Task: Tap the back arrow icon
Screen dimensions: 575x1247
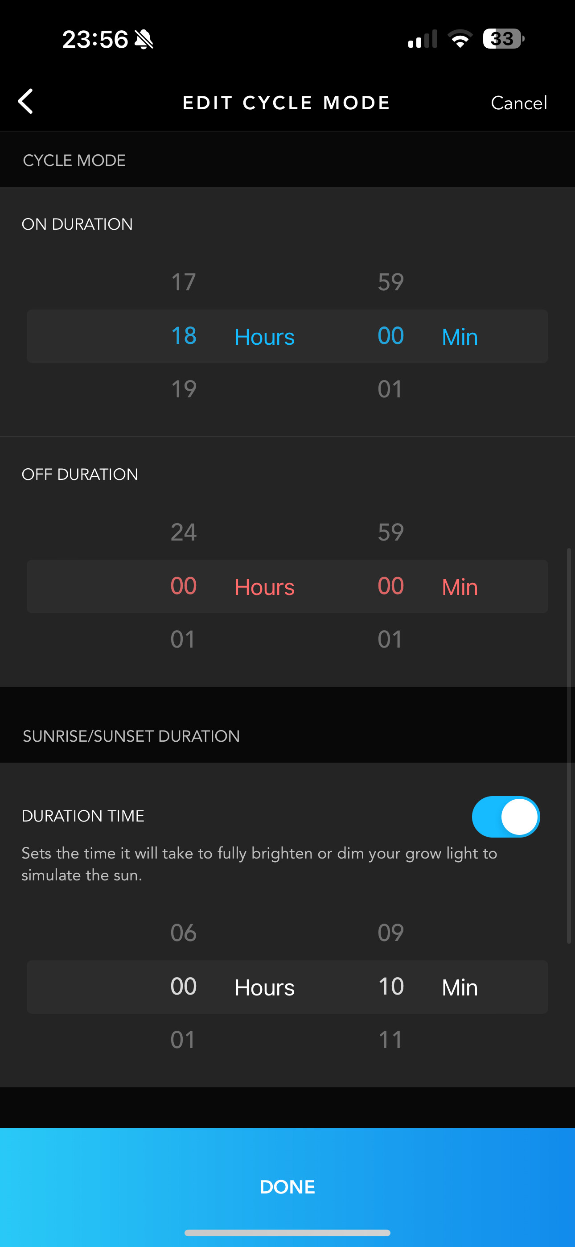Action: pos(26,102)
